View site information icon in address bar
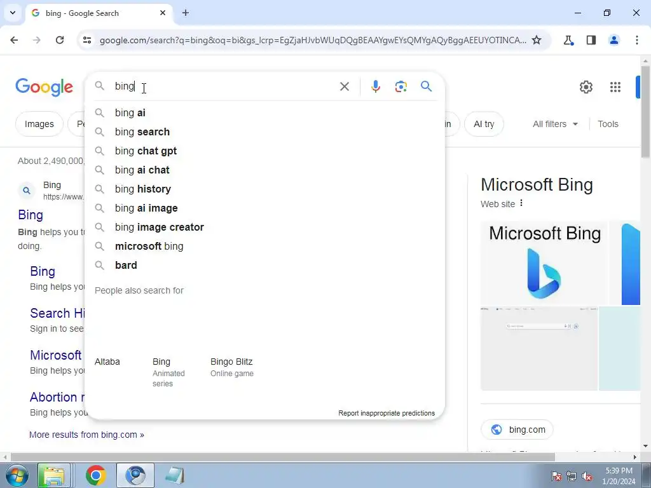Viewport: 651px width, 488px height. [86, 40]
